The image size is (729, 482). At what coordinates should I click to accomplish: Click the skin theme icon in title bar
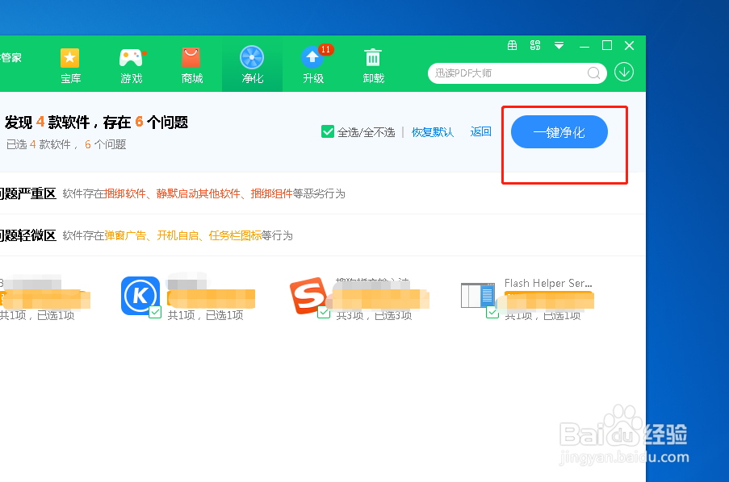point(535,46)
